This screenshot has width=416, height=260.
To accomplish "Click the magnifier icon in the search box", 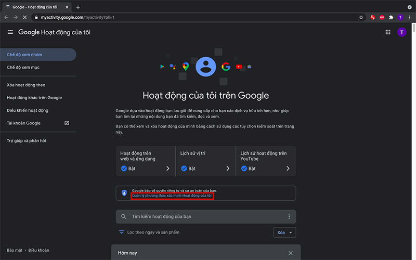I will 124,216.
